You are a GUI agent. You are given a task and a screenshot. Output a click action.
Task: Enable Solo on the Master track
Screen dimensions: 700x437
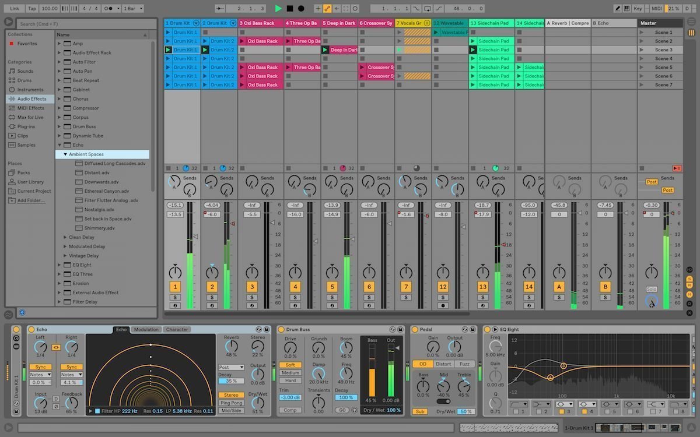651,288
